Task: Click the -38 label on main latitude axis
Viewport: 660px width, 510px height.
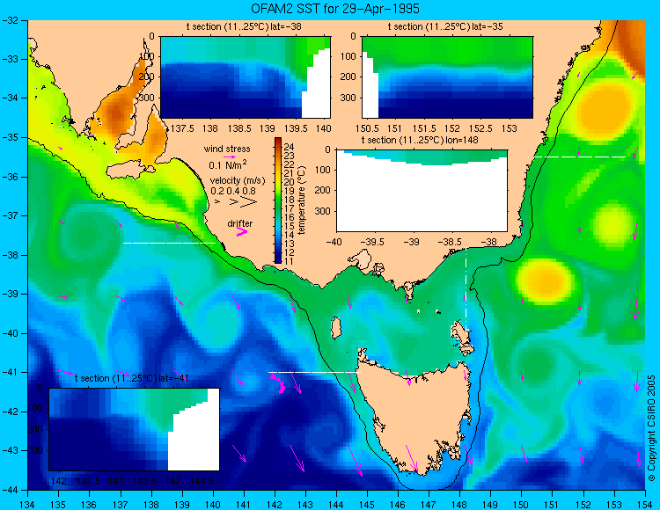Action: [x=9, y=255]
